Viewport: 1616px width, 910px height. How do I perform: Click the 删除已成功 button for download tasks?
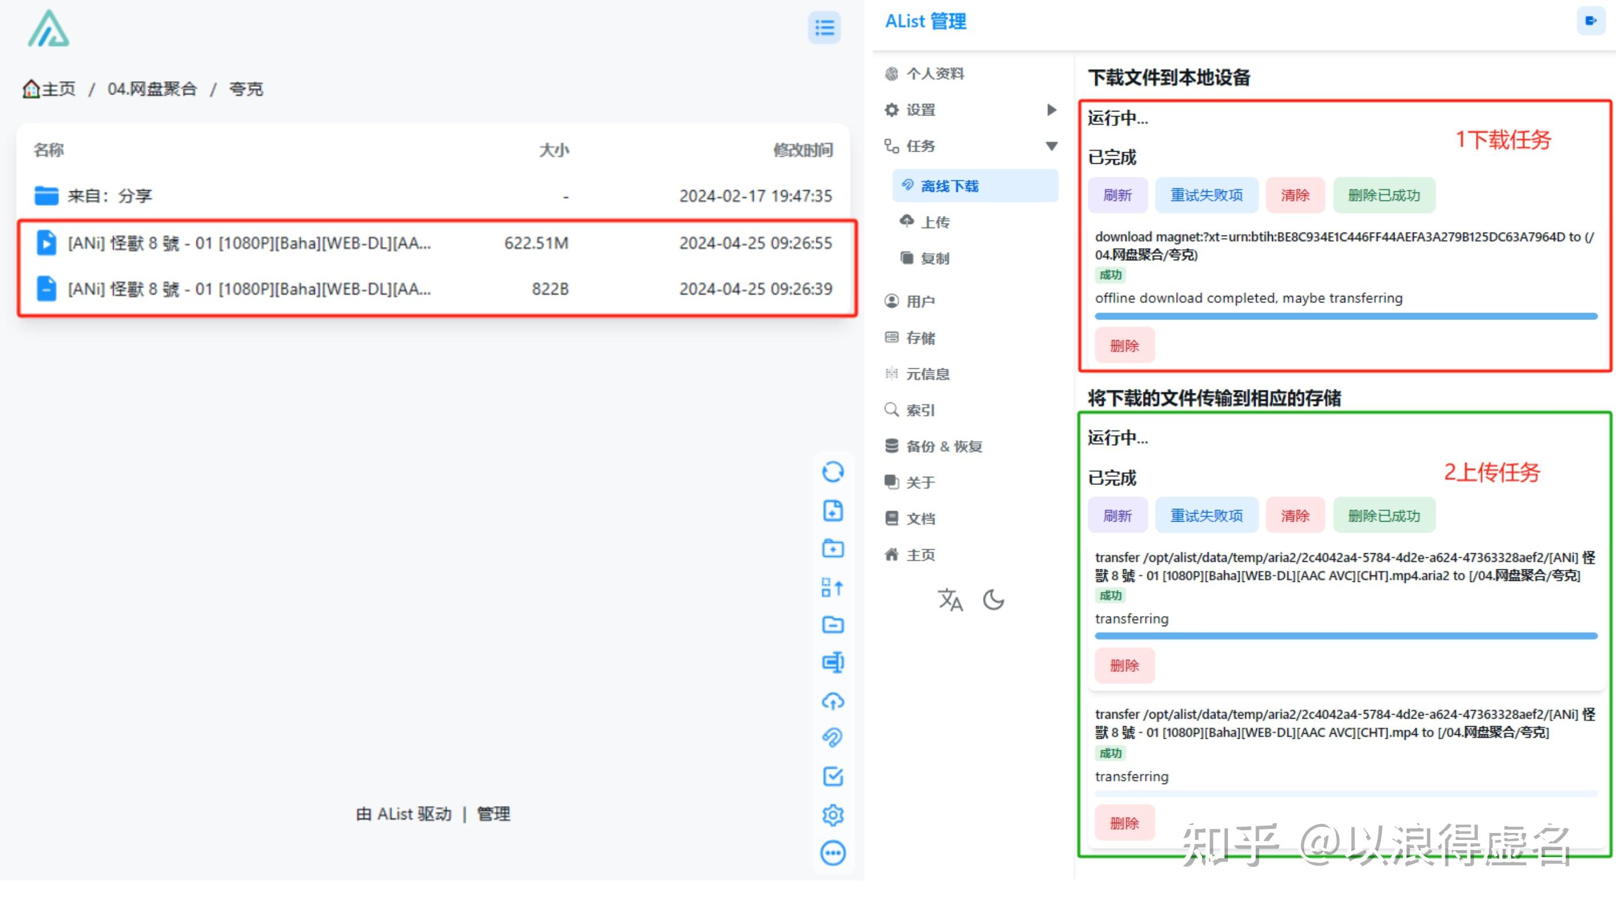click(1384, 195)
